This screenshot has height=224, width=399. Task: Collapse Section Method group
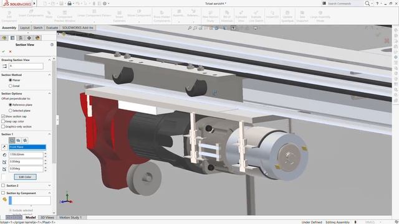49,75
